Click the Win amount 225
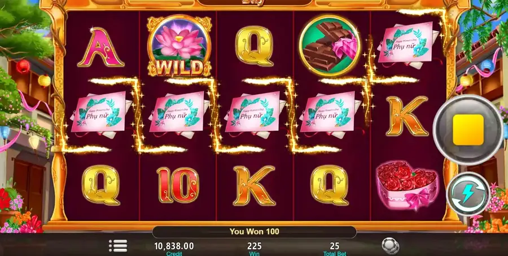Image resolution: width=508 pixels, height=256 pixels. tap(255, 246)
